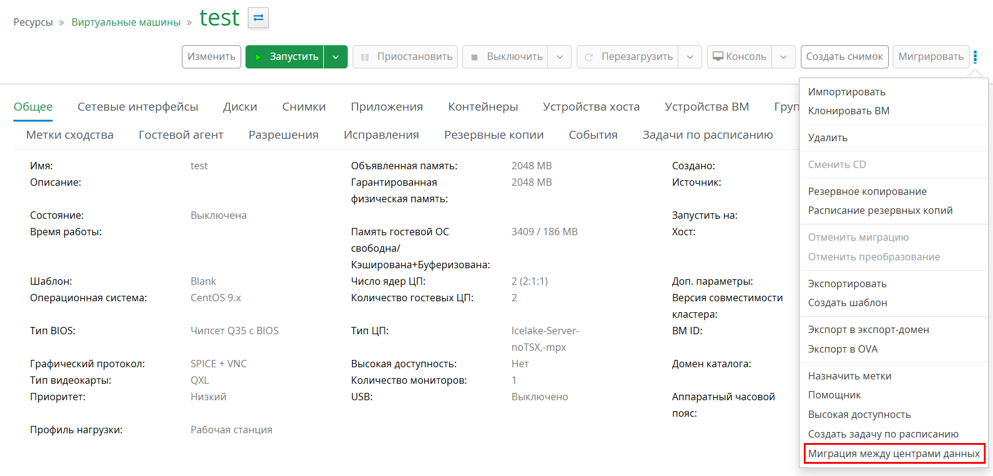Expand the Перезагрузить dropdown arrow
The height and width of the screenshot is (476, 993).
coord(690,57)
